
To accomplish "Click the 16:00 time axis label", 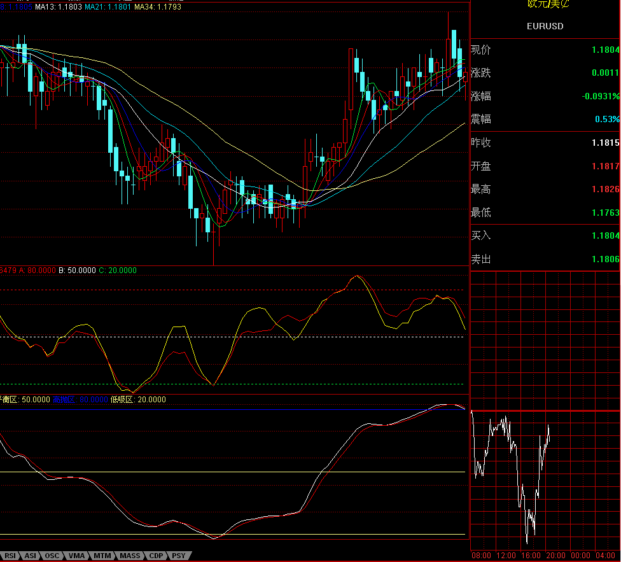I will point(531,556).
